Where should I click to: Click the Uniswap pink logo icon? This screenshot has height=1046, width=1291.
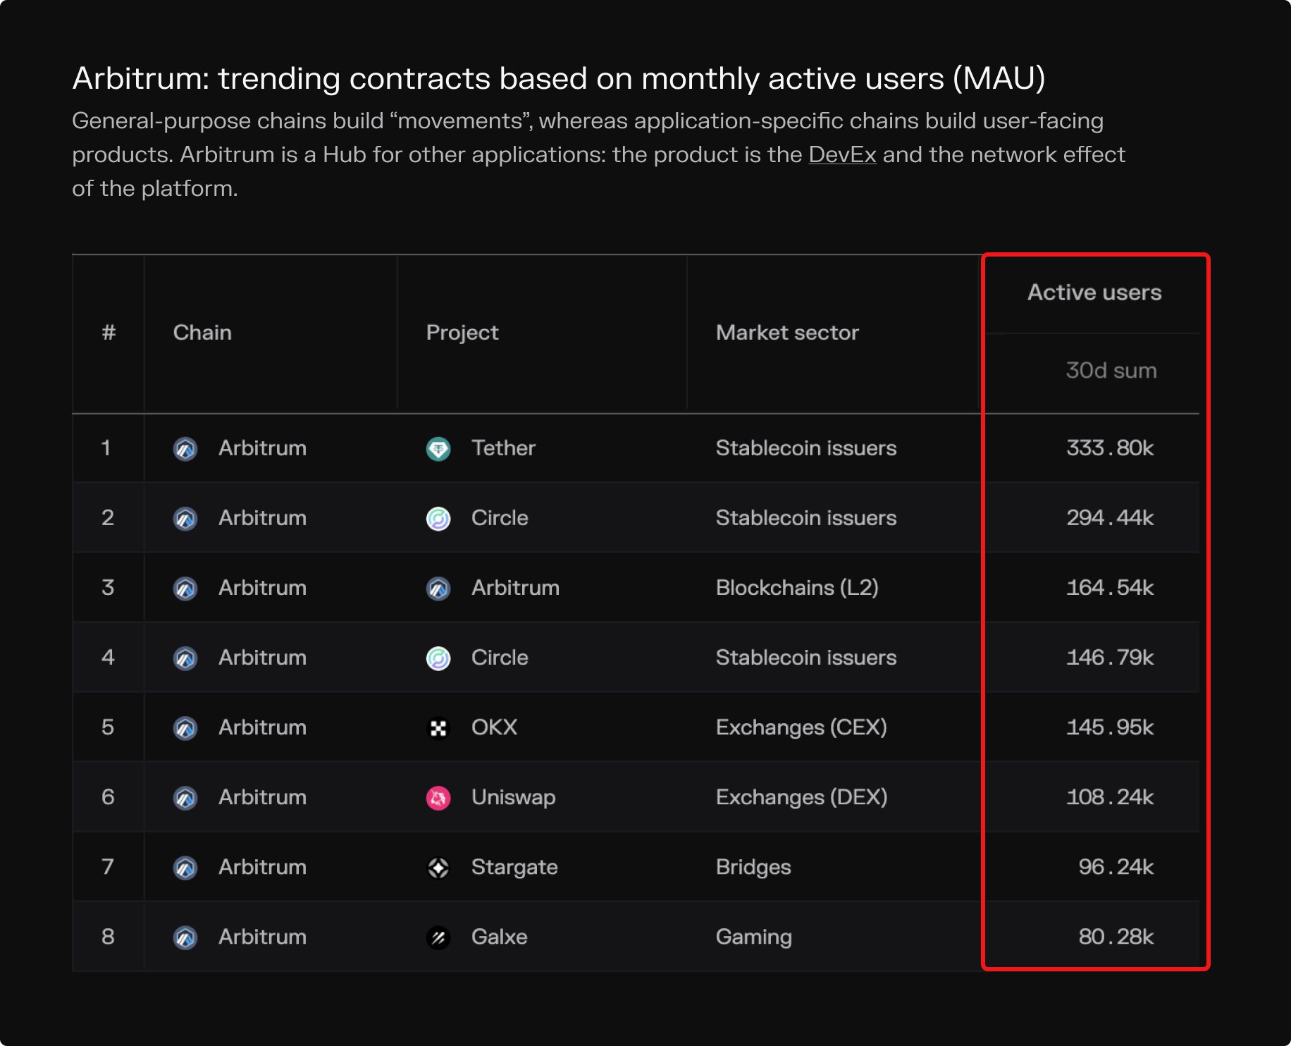pyautogui.click(x=438, y=797)
